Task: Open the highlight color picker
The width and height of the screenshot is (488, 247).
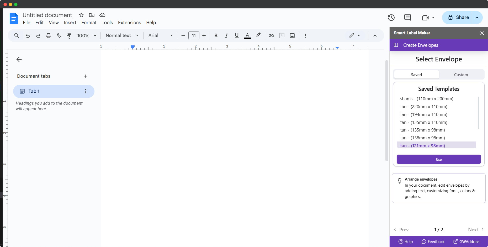Action: (x=258, y=35)
